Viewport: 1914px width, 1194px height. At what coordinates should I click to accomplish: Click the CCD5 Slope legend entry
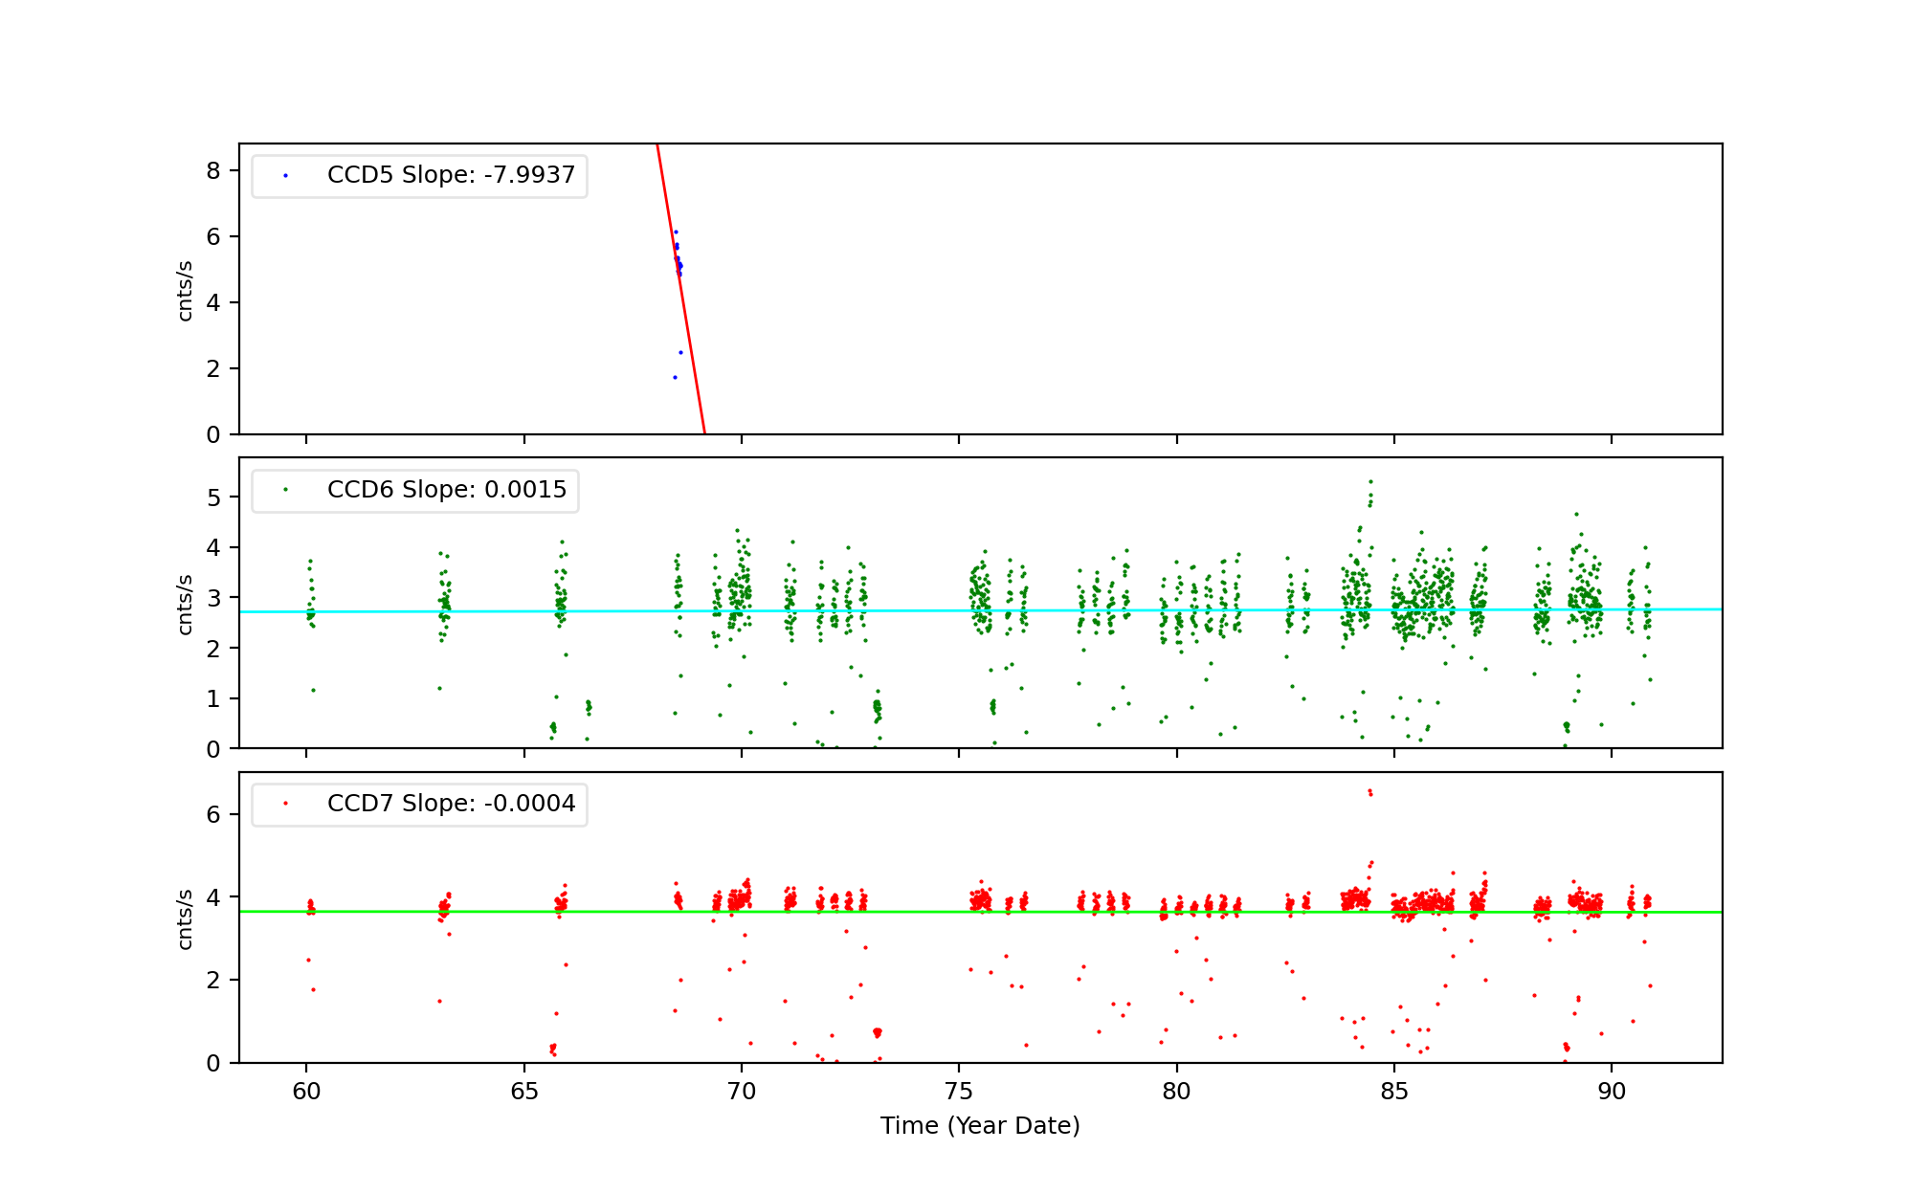pos(450,176)
